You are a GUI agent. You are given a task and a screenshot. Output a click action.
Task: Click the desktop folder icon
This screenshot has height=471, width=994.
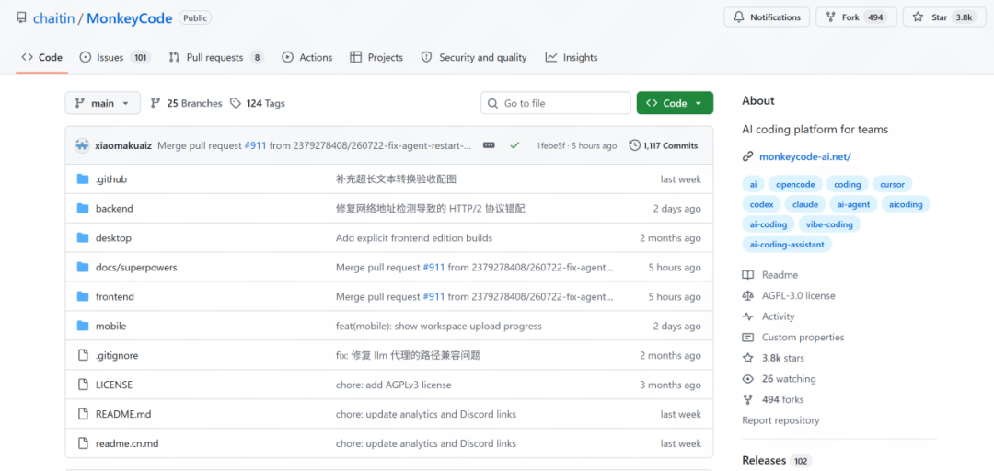pyautogui.click(x=83, y=237)
